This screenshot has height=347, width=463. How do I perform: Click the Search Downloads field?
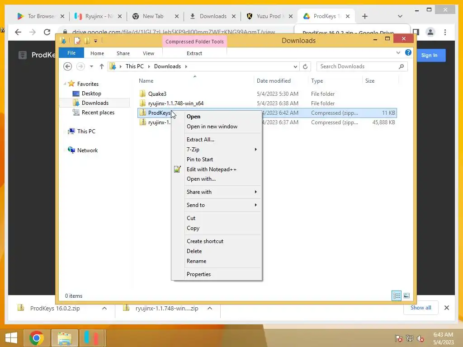click(362, 66)
